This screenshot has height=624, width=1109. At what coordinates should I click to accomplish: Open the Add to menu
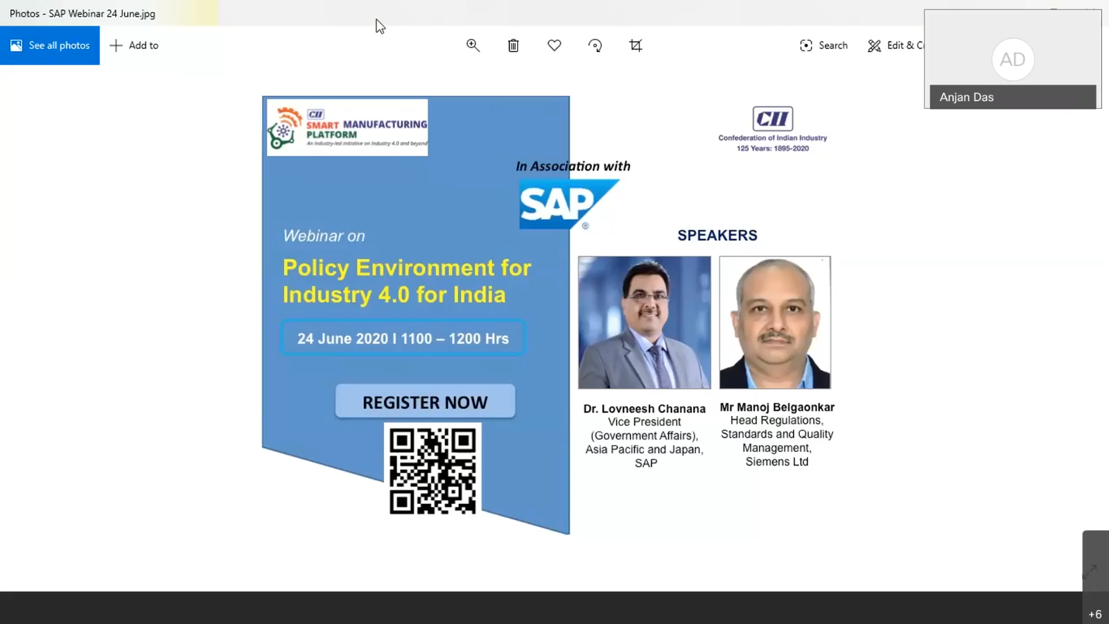[x=134, y=45]
